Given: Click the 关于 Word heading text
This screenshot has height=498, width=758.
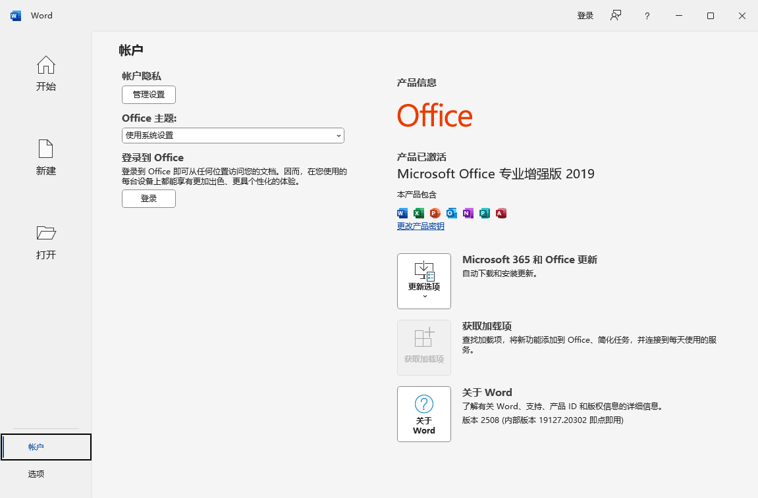Looking at the screenshot, I should 487,393.
